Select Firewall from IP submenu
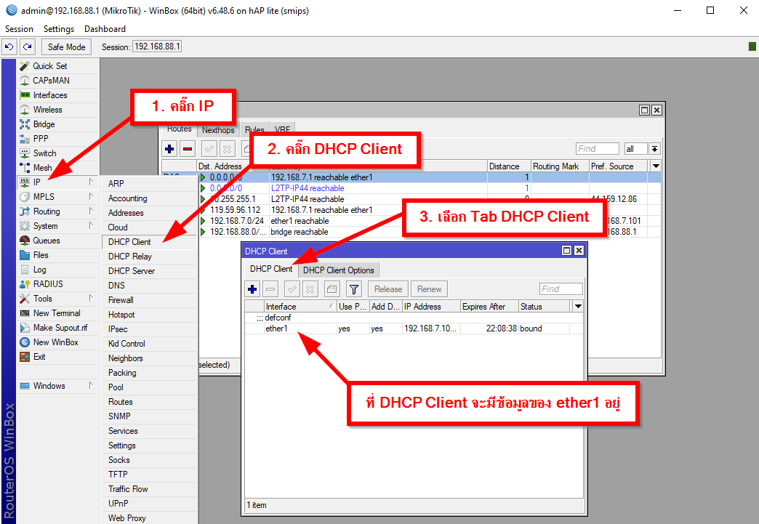 point(150,299)
